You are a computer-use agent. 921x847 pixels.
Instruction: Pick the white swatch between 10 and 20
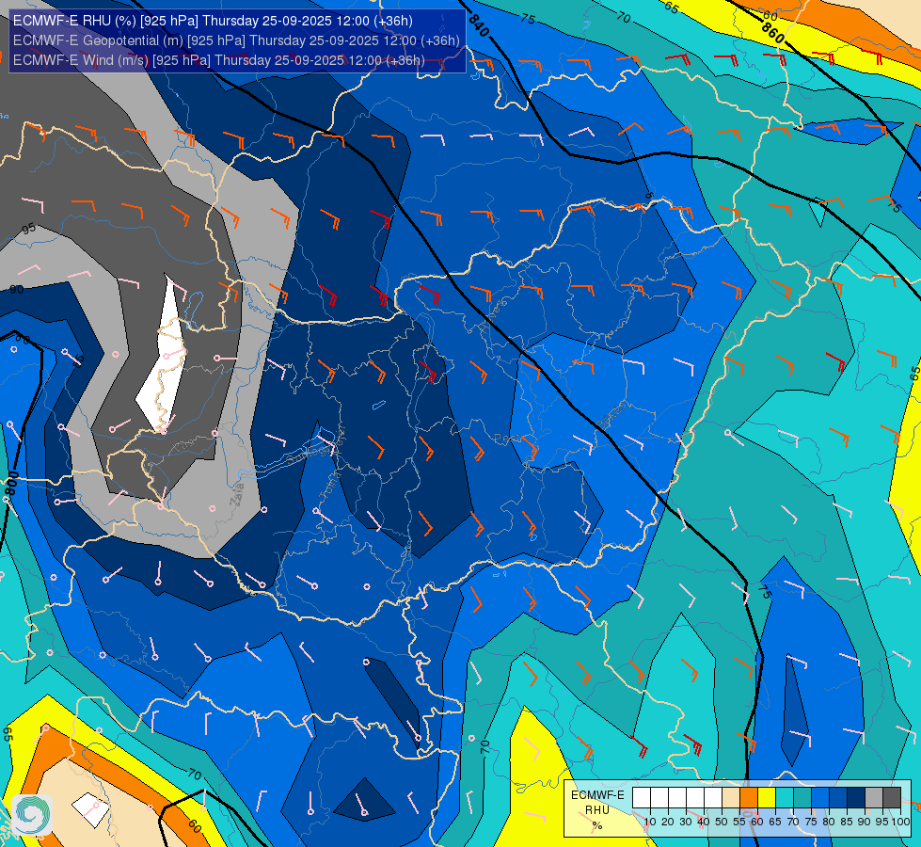[x=659, y=798]
